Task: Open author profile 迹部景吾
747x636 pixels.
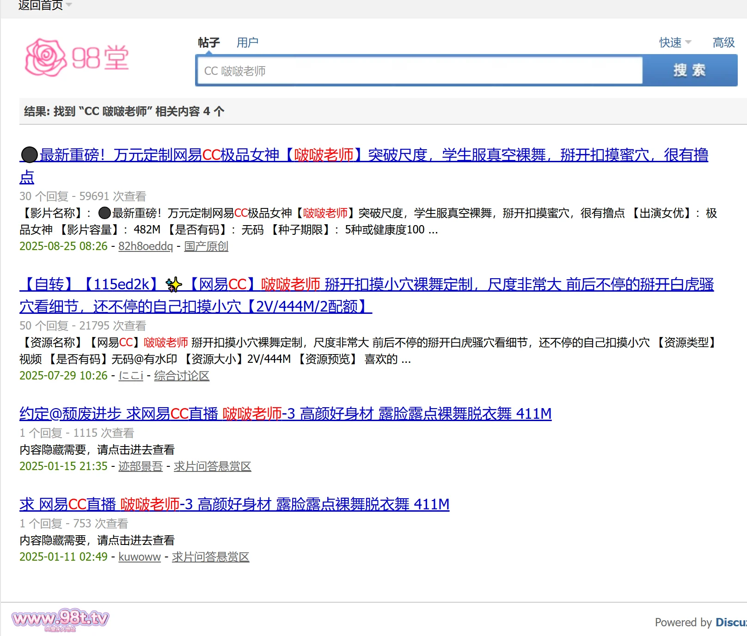Action: (x=141, y=466)
